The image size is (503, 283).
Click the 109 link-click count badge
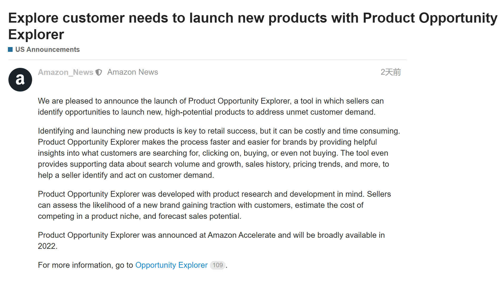pyautogui.click(x=218, y=265)
